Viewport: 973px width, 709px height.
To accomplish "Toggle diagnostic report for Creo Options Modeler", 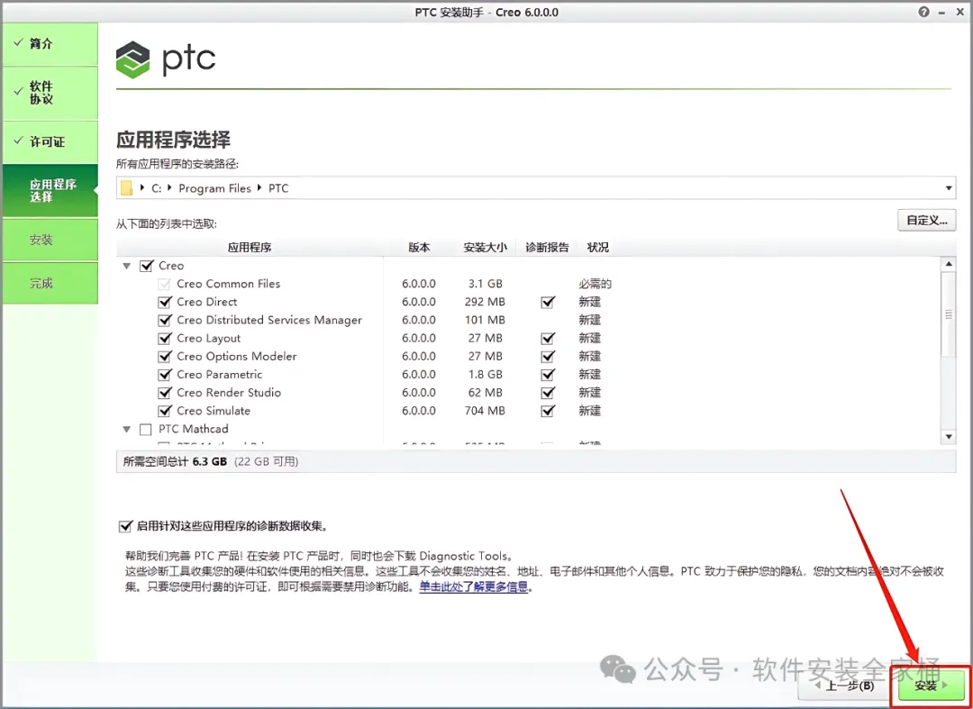I will pyautogui.click(x=548, y=357).
